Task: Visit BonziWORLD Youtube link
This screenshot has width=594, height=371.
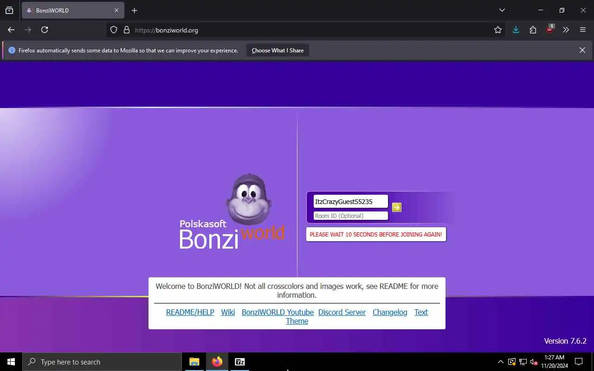Action: click(278, 312)
